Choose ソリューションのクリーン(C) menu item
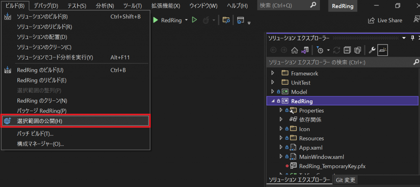 pyautogui.click(x=75, y=47)
